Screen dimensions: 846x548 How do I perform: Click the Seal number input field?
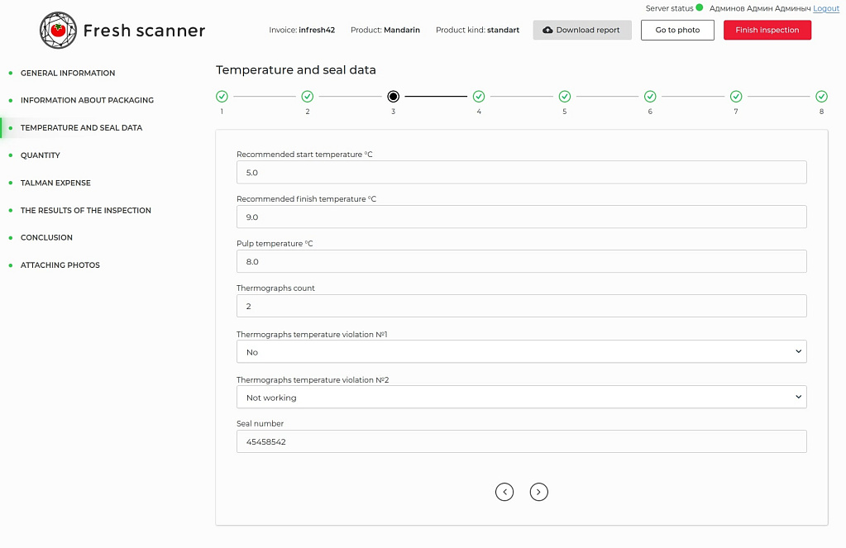point(521,441)
